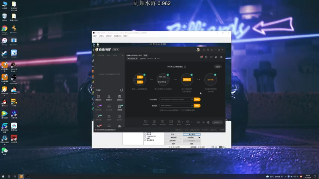The height and width of the screenshot is (179, 319).
Task: Click the share icon in live companion header
Action: click(221, 57)
